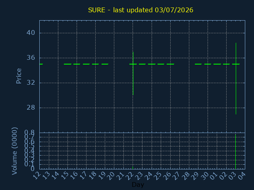Click the Day axis title
Image resolution: width=254 pixels, height=190 pixels.
click(x=138, y=185)
